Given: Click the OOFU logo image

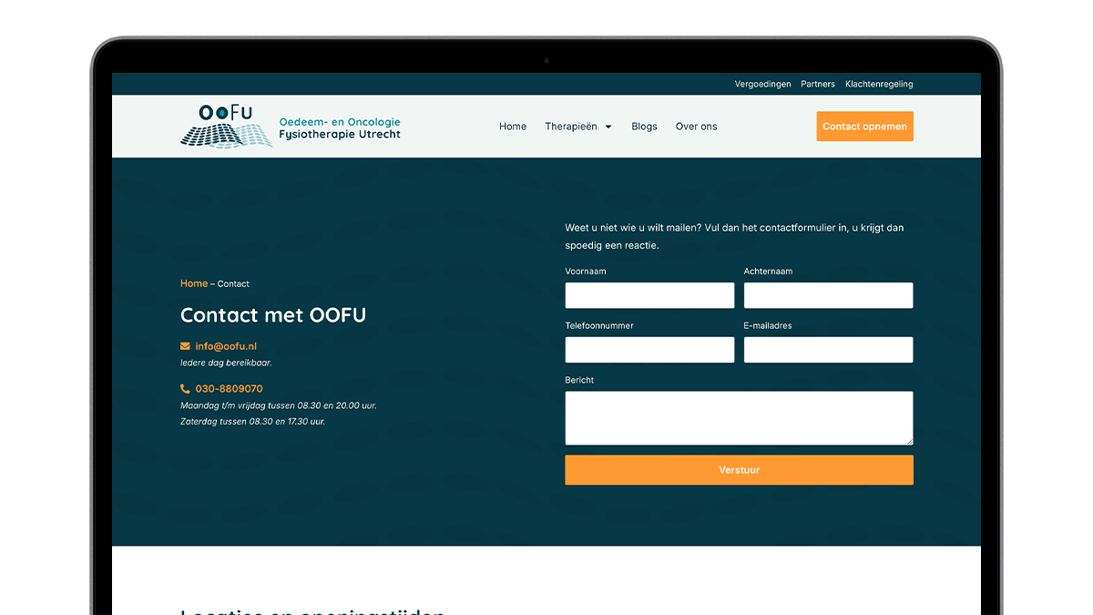Looking at the screenshot, I should click(290, 127).
